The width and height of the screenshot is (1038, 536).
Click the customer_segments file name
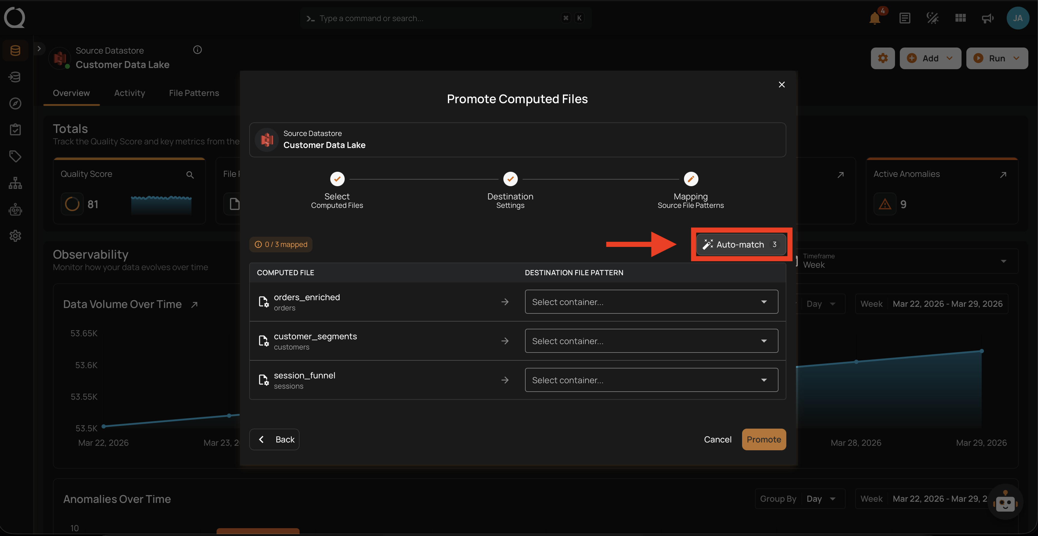point(315,336)
